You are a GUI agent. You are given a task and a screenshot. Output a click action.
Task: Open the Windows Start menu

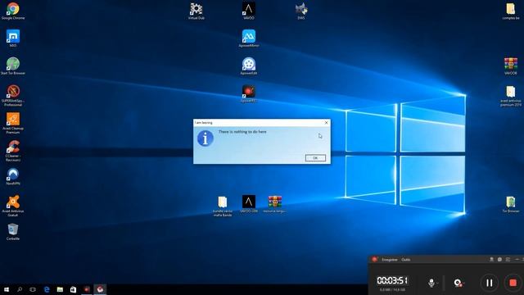coord(7,289)
